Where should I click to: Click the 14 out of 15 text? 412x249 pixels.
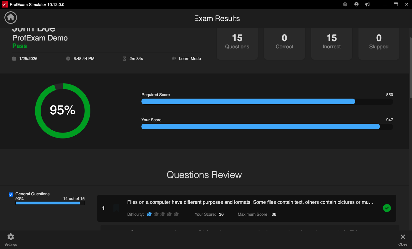click(74, 199)
